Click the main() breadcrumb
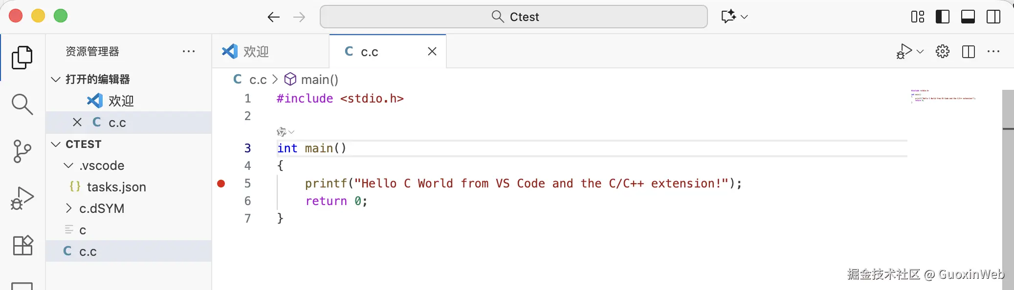This screenshot has height=290, width=1014. (x=319, y=79)
